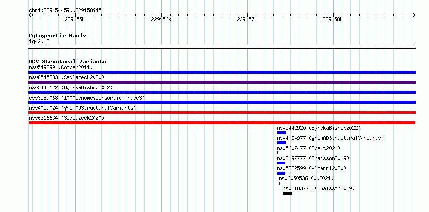Open nsv3183778 (Chaisson2019) variant label

tap(319, 188)
